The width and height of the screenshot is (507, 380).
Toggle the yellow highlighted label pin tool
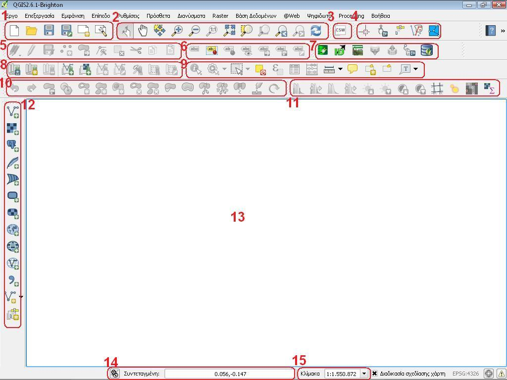pos(212,50)
